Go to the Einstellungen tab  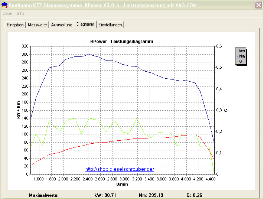click(110, 25)
